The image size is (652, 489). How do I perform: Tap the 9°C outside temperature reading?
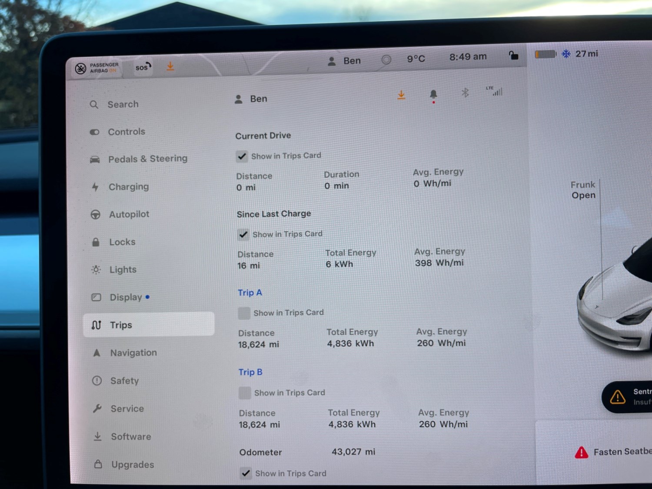416,59
